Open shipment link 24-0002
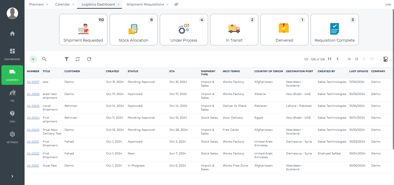 pos(33,154)
